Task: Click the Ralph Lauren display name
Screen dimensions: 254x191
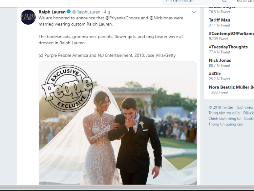Action: coord(52,12)
